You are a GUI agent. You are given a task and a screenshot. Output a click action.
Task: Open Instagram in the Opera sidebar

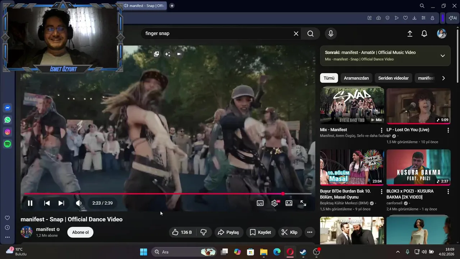8,132
